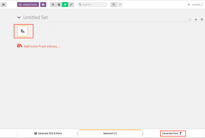Click Generate Font button
The height and width of the screenshot is (138, 205).
coord(173,133)
